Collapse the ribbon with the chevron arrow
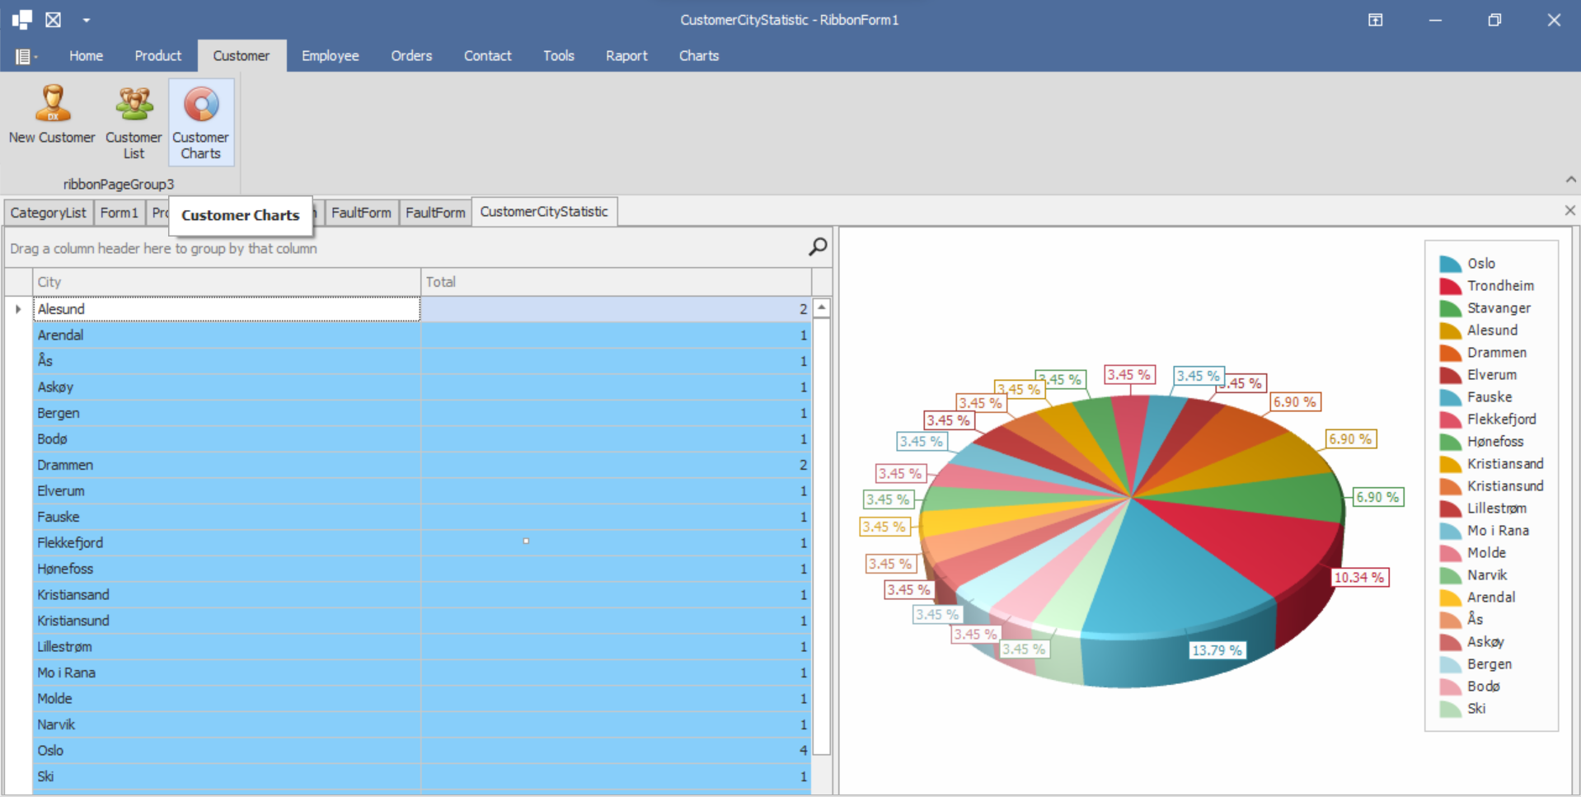1581x797 pixels. click(1570, 180)
